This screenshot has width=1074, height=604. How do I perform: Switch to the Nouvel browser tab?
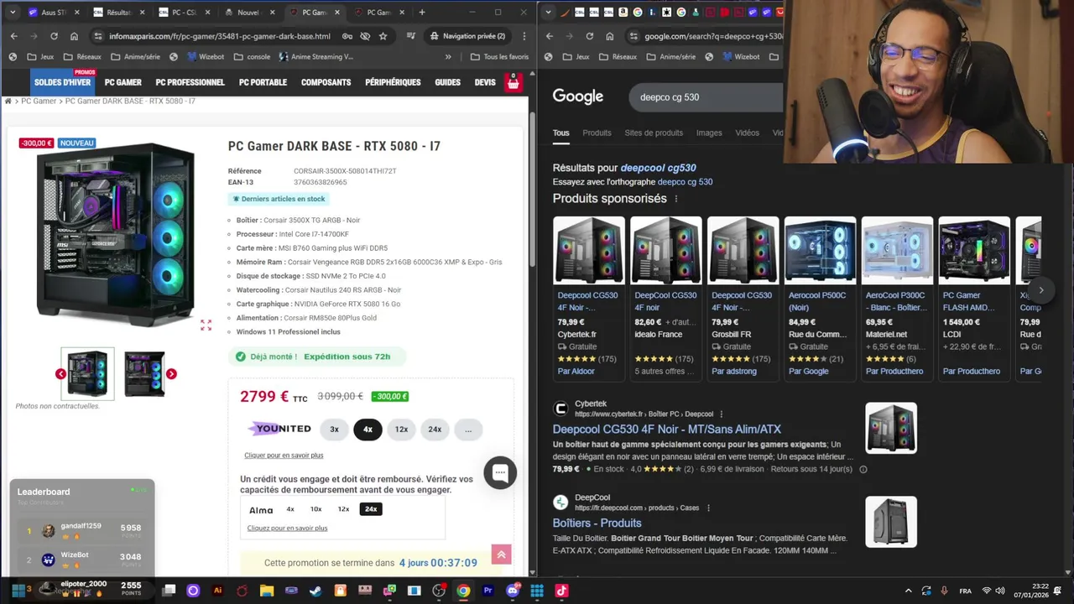[248, 13]
